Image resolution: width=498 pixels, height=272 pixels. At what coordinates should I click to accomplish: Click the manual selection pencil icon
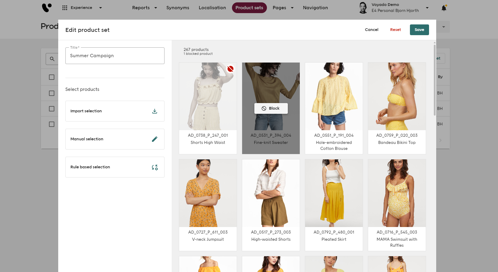click(155, 139)
